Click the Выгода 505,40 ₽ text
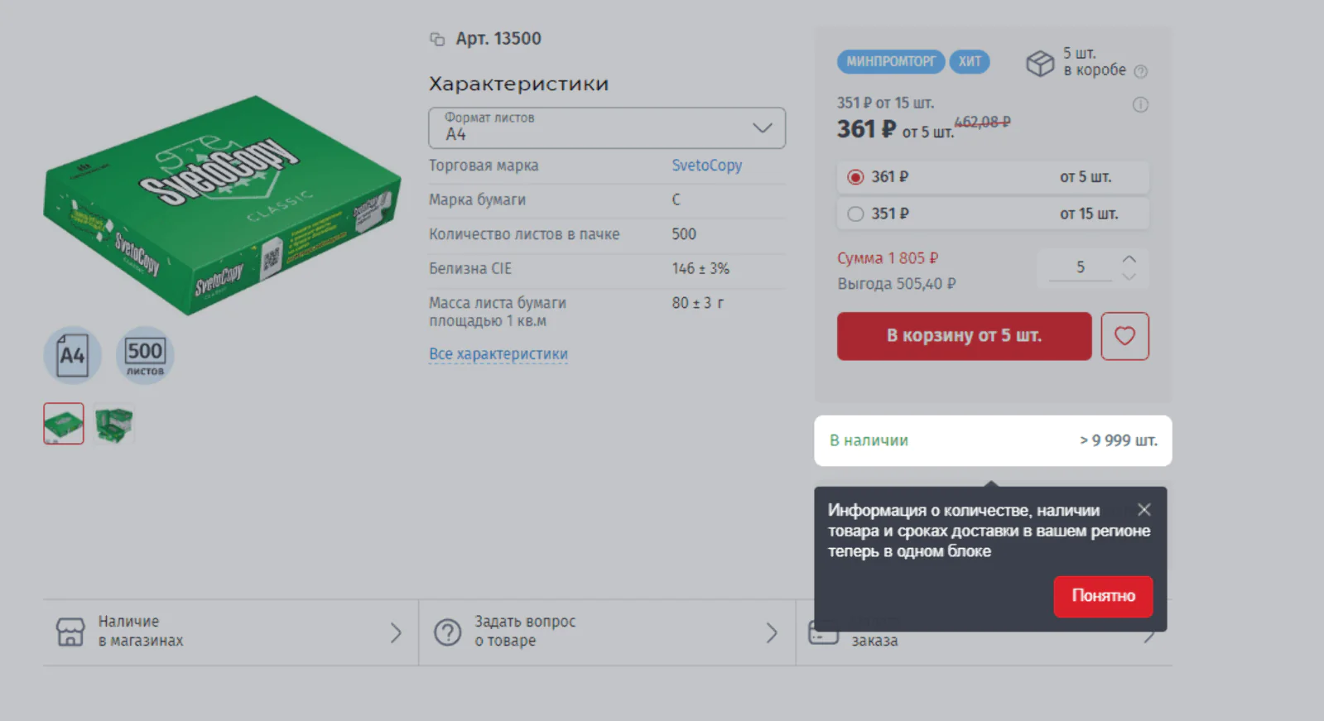Image resolution: width=1324 pixels, height=721 pixels. pyautogui.click(x=897, y=284)
